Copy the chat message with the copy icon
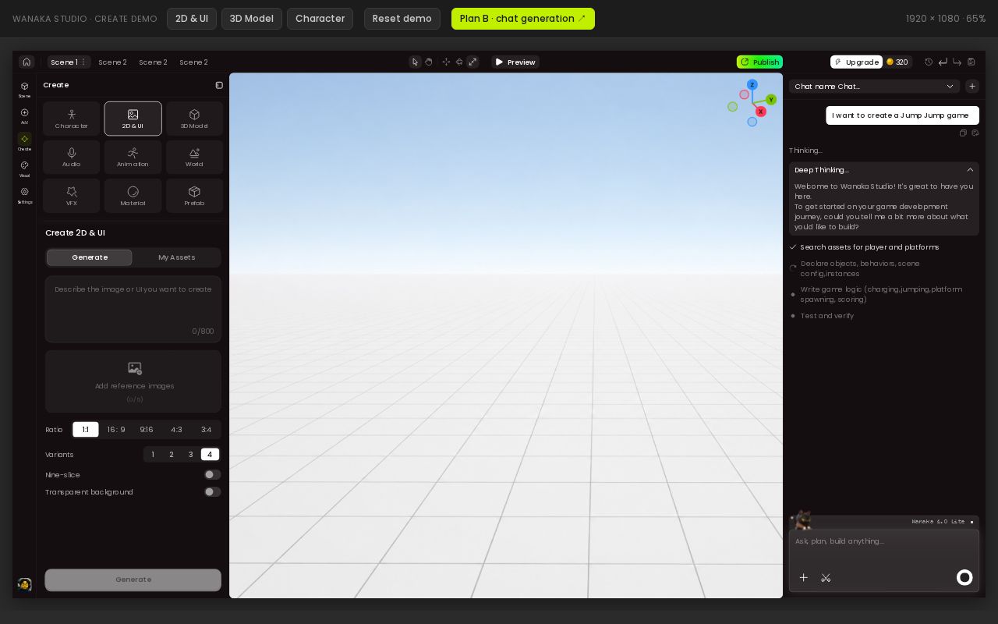Screen dimensions: 998x624 point(963,133)
